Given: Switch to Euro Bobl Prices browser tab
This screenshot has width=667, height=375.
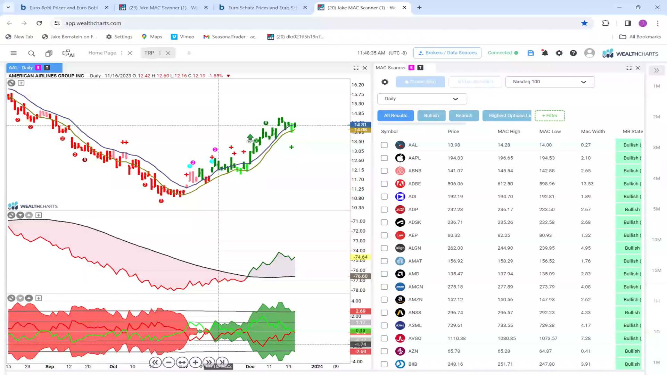Looking at the screenshot, I should click(x=64, y=7).
